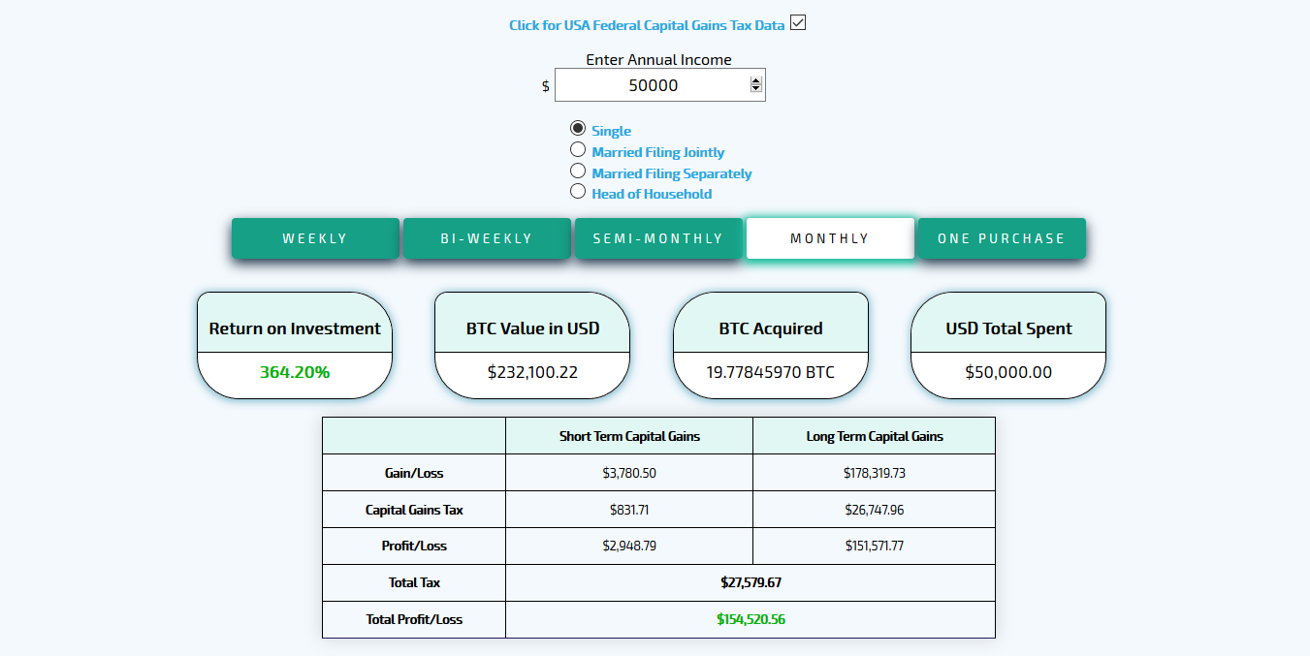Image resolution: width=1310 pixels, height=656 pixels.
Task: Click the USD Total Spent heading
Action: [1008, 328]
